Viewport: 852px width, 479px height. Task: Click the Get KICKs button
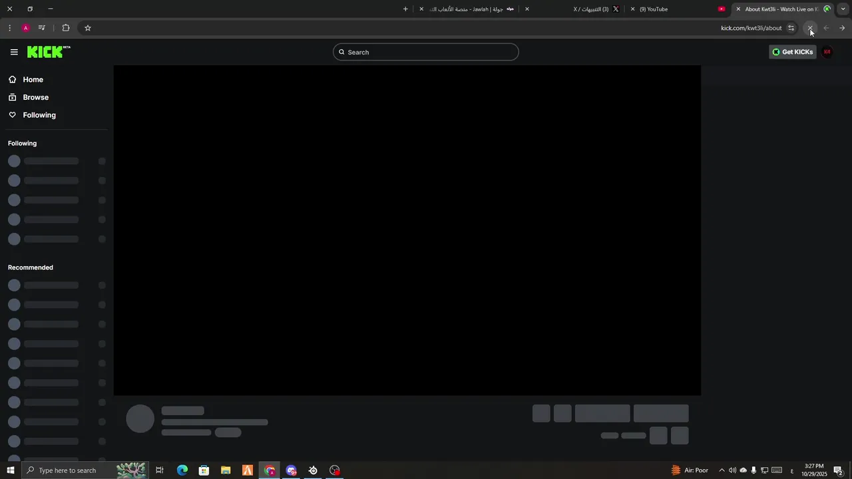point(793,52)
